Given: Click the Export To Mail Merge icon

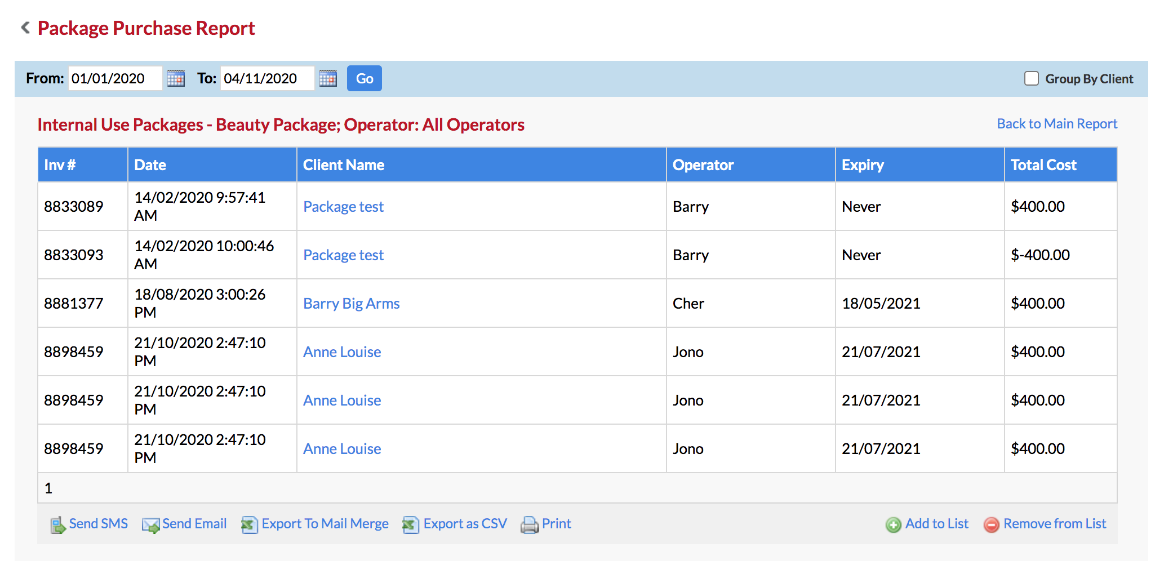Looking at the screenshot, I should tap(250, 525).
